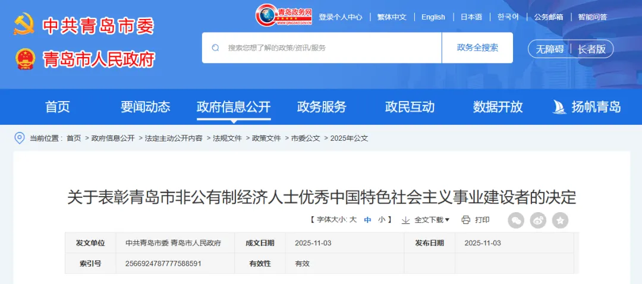Click the location pin icon

click(x=20, y=138)
